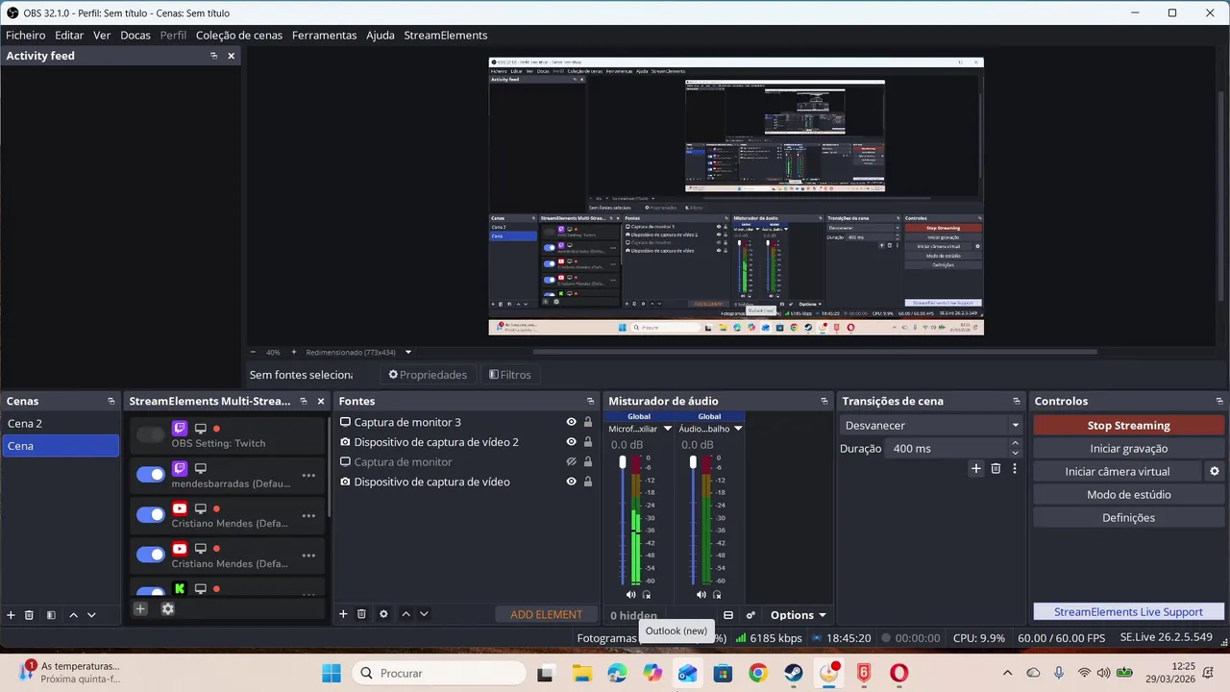The width and height of the screenshot is (1230, 692).
Task: Click ADD ELEMENT button in Fontes
Action: (x=546, y=615)
